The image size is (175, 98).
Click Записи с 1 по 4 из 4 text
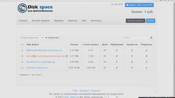click(x=31, y=75)
